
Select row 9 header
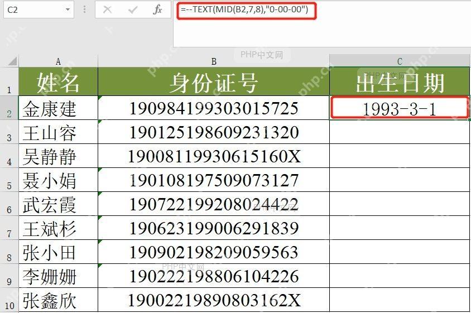click(9, 276)
